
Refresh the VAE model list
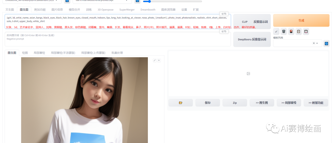(x=137, y=1)
